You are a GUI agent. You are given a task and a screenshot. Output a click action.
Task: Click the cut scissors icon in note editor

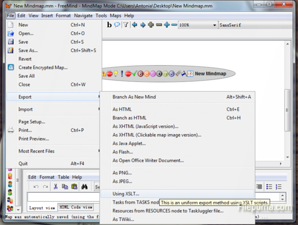coord(56,186)
